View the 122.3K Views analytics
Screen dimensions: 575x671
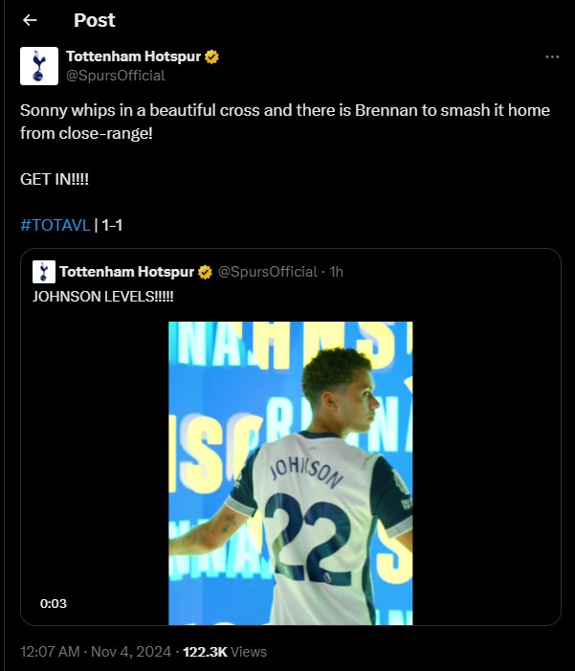(x=225, y=652)
